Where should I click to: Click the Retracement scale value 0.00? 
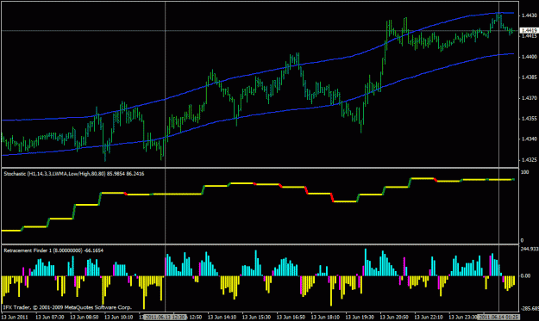526,275
